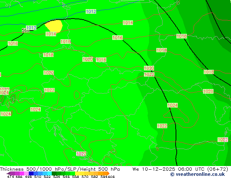The height and width of the screenshot is (178, 231).
Task: Click the black 560 contour label
Action: [x=26, y=31]
